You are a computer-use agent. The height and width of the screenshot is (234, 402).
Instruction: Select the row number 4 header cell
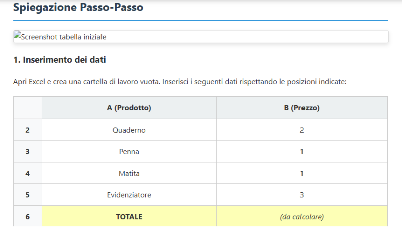[28, 173]
